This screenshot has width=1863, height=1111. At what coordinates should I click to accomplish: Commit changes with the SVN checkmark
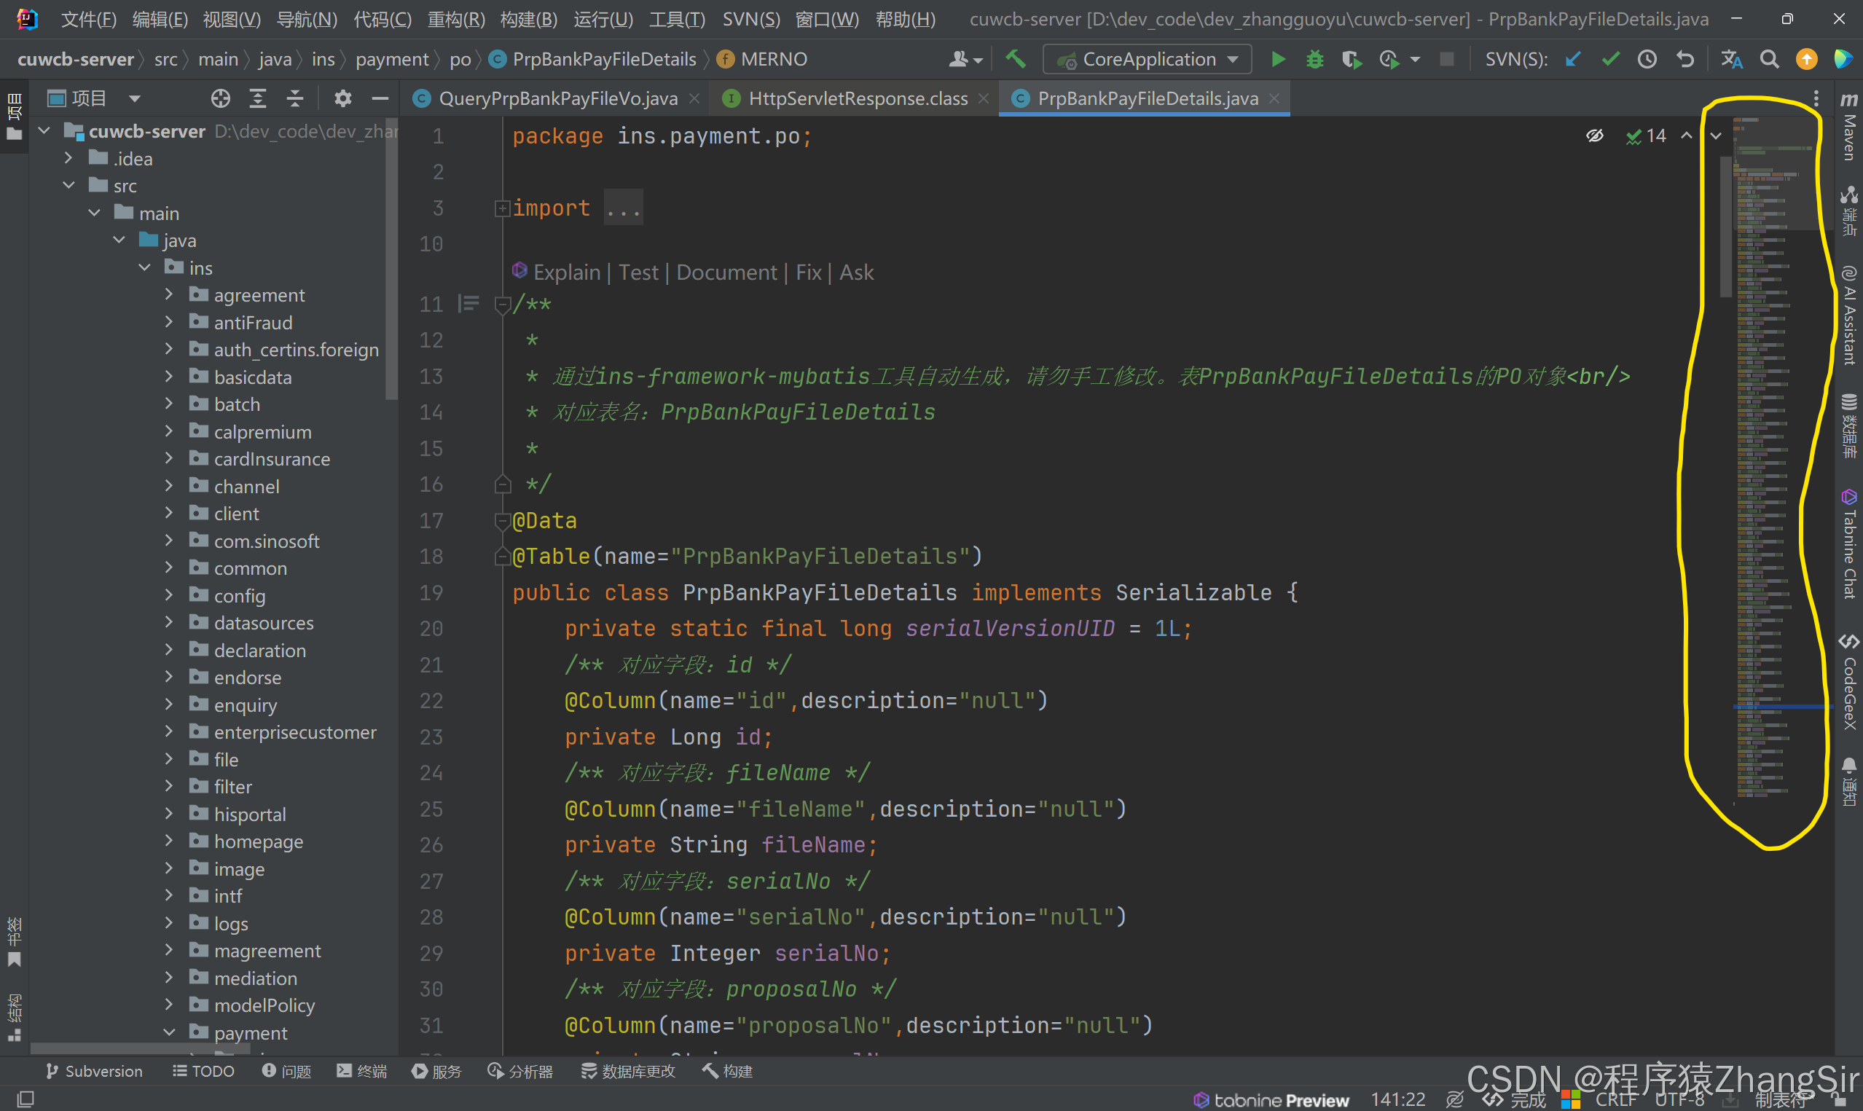(1611, 59)
